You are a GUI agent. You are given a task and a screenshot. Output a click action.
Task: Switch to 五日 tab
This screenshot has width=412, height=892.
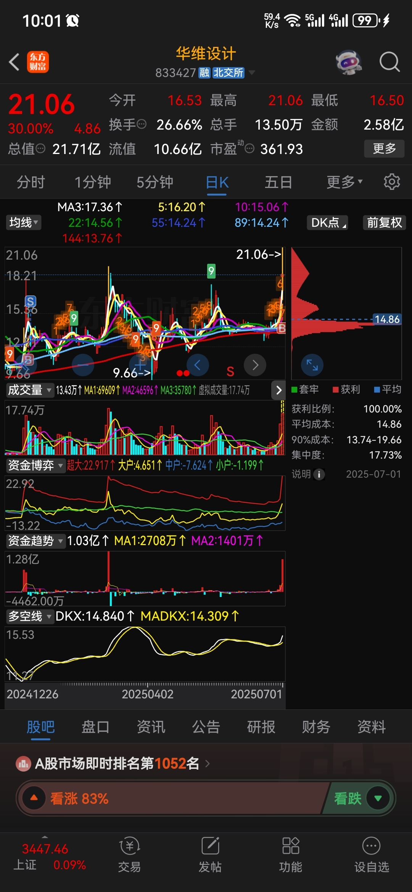pos(278,182)
